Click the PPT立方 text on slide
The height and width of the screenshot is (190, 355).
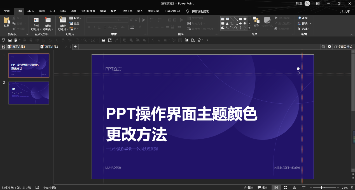[113, 69]
